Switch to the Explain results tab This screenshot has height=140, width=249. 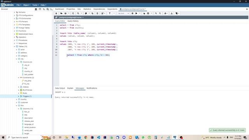70,88
